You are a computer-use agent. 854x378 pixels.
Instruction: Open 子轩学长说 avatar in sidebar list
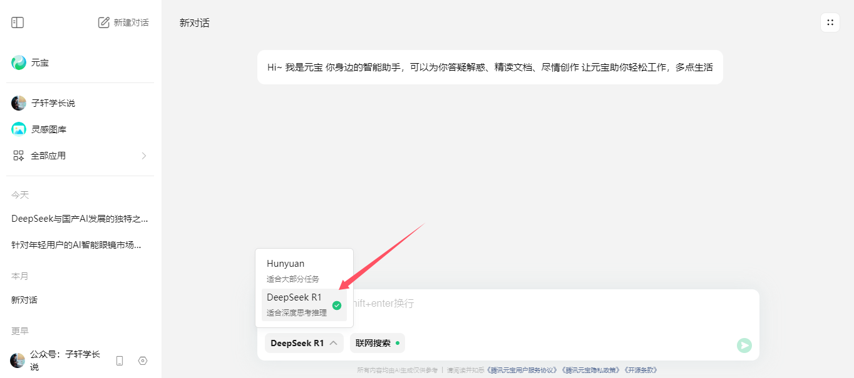tap(19, 103)
